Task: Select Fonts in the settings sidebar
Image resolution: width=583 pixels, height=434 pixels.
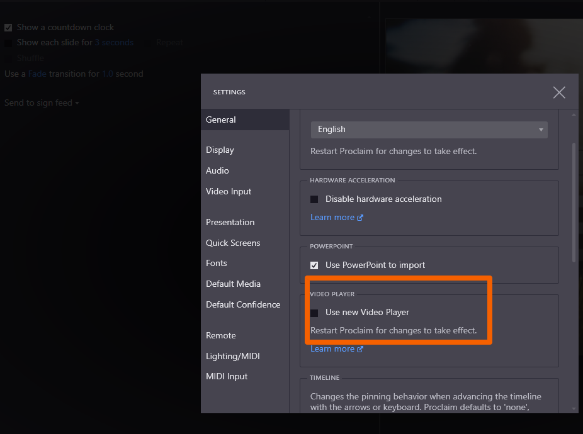Action: (216, 263)
